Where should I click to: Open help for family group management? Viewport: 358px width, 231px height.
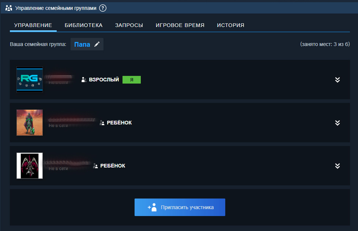103,8
